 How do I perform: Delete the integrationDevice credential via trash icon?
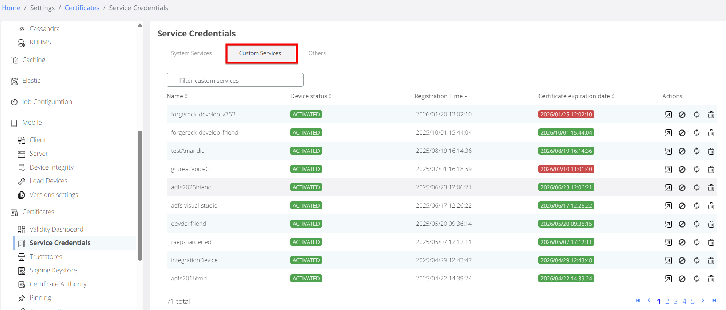point(711,260)
